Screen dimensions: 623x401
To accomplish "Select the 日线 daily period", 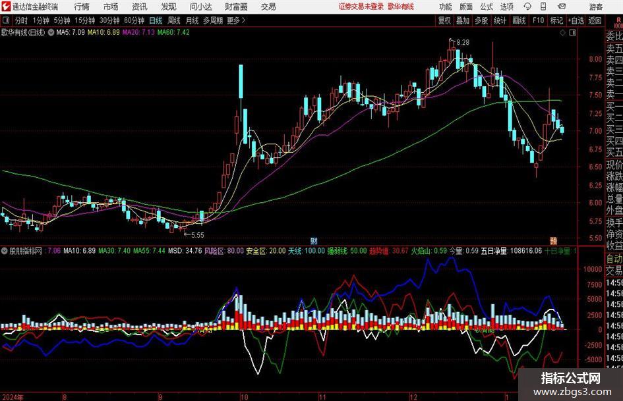I will tap(156, 20).
